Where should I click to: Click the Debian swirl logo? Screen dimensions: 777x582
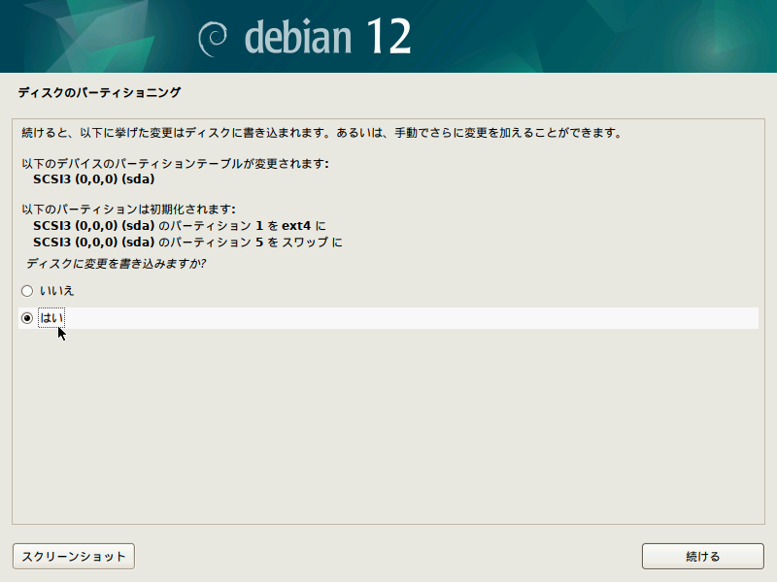click(x=213, y=39)
